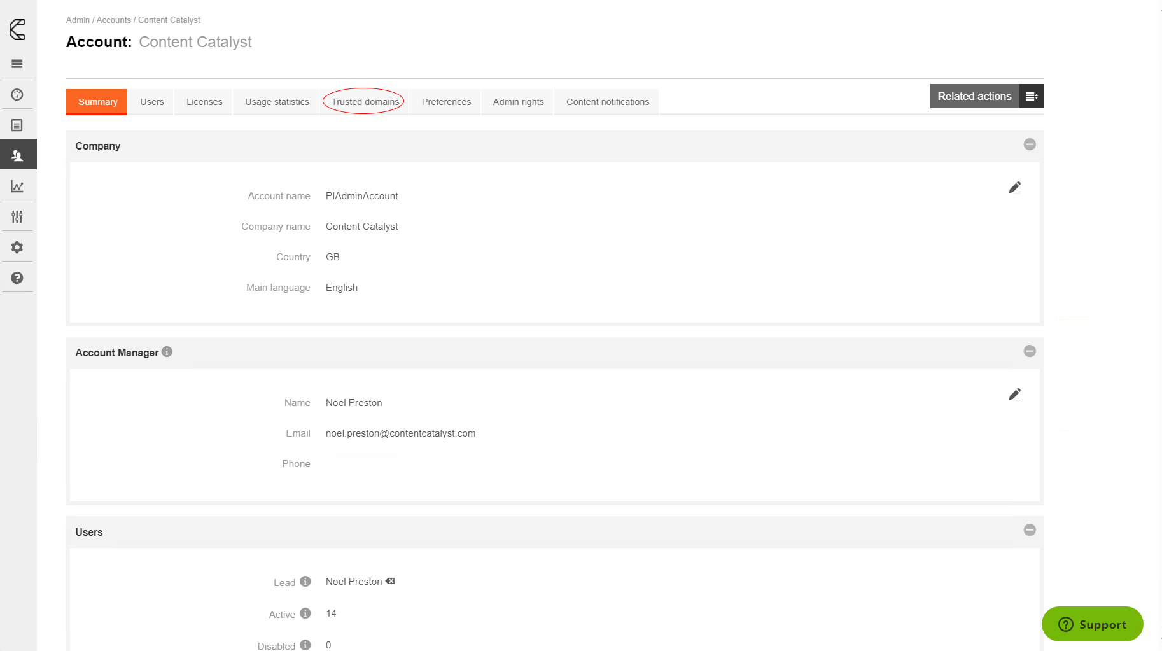Switch to the Trusted domains tab
The image size is (1162, 651).
click(363, 102)
